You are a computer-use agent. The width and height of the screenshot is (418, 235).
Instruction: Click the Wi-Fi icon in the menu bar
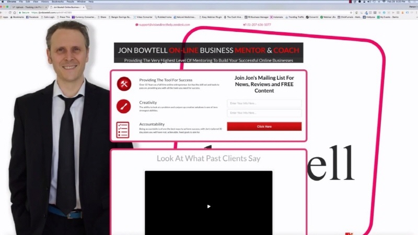pyautogui.click(x=384, y=2)
